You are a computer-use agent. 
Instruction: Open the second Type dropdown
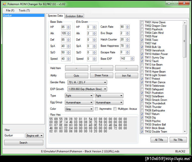click(x=109, y=96)
